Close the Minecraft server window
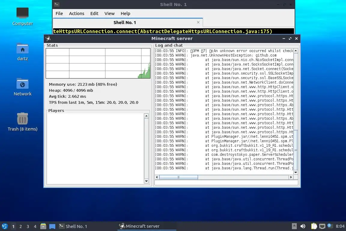 click(296, 38)
